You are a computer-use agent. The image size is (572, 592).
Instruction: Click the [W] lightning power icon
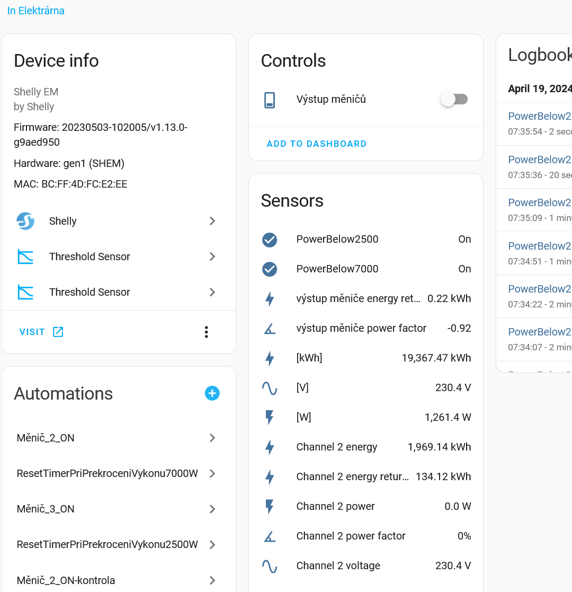(270, 418)
